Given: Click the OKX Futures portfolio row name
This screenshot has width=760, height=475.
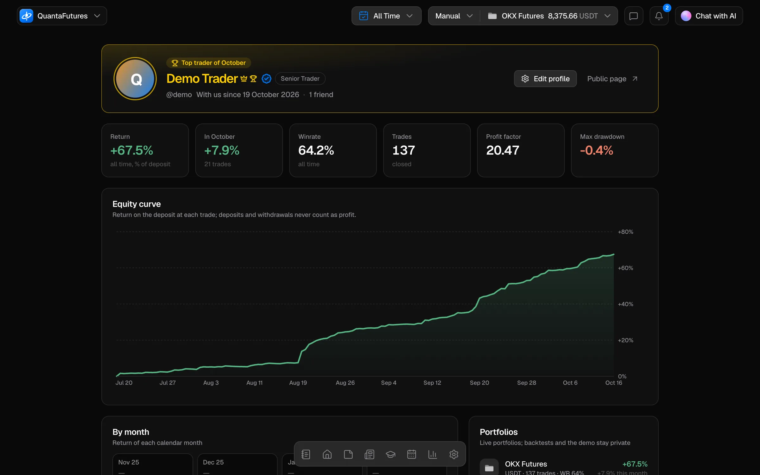Looking at the screenshot, I should [526, 464].
